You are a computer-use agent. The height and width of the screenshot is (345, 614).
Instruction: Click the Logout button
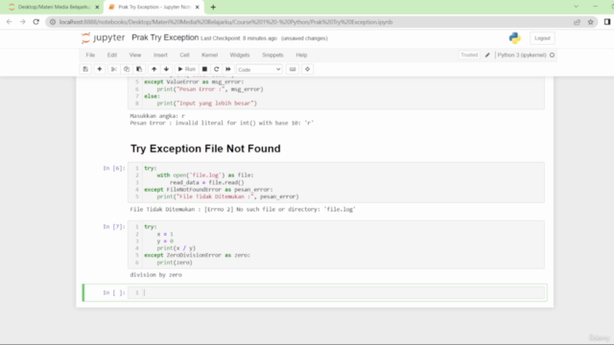click(x=542, y=38)
